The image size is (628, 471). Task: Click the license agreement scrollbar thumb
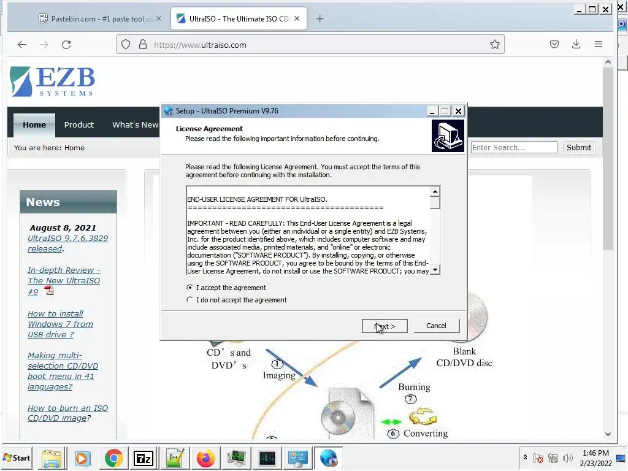435,202
